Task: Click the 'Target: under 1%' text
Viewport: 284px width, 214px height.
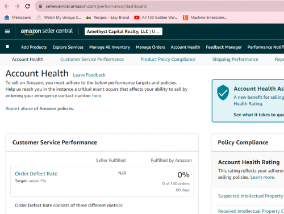Action: tap(31, 181)
